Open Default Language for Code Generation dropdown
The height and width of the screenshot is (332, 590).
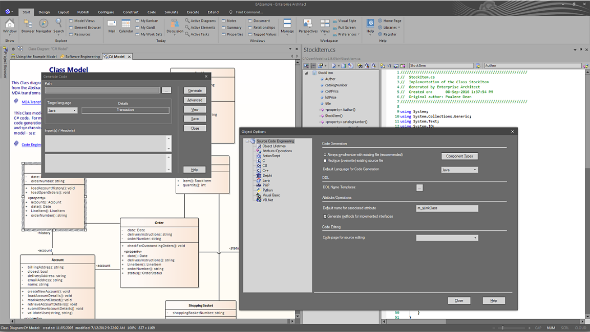[459, 170]
